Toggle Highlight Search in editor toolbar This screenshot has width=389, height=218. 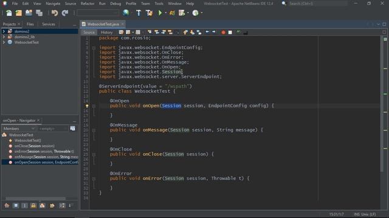[x=170, y=32]
